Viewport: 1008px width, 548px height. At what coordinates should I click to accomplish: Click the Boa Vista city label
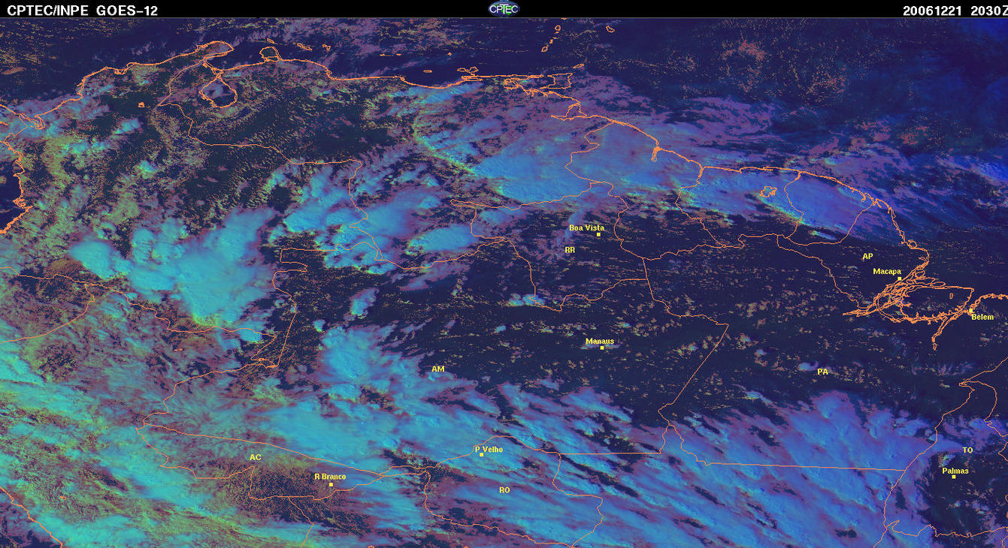[586, 227]
